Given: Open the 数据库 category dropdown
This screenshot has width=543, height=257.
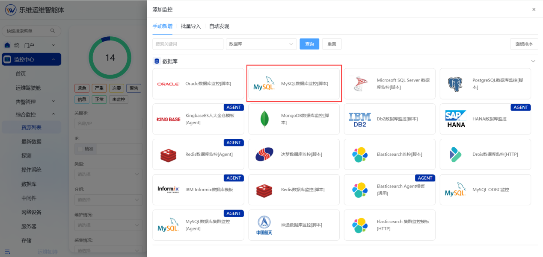Looking at the screenshot, I should [x=261, y=44].
